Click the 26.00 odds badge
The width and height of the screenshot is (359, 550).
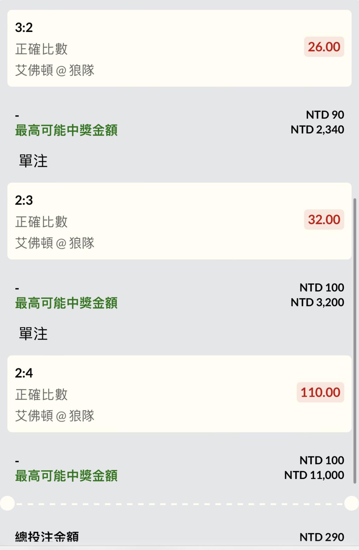tap(324, 47)
